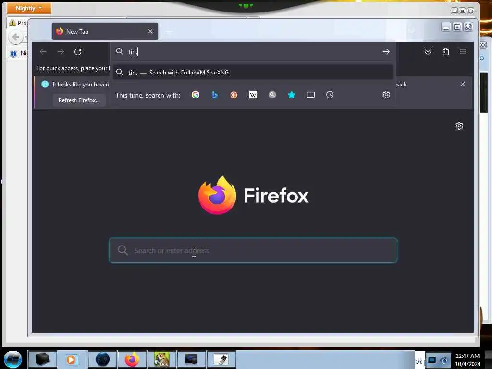Open the Extensions puzzle icon
Image resolution: width=492 pixels, height=369 pixels.
[x=445, y=51]
